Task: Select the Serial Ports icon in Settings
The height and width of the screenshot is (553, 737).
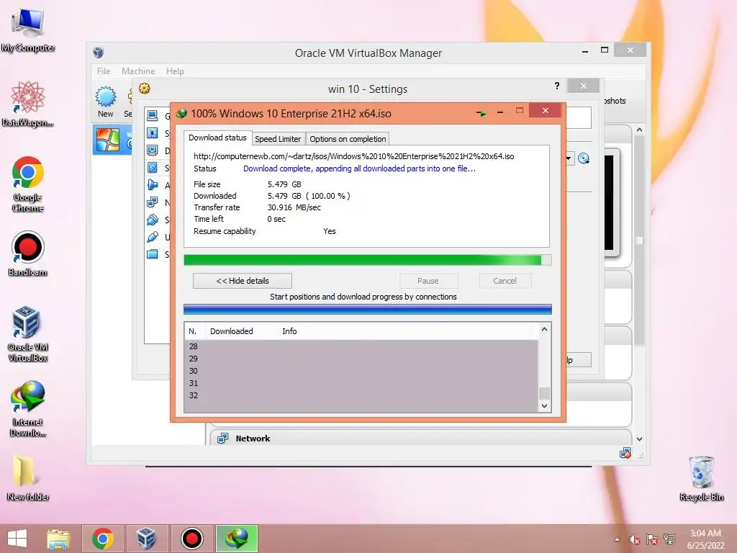Action: coord(153,220)
